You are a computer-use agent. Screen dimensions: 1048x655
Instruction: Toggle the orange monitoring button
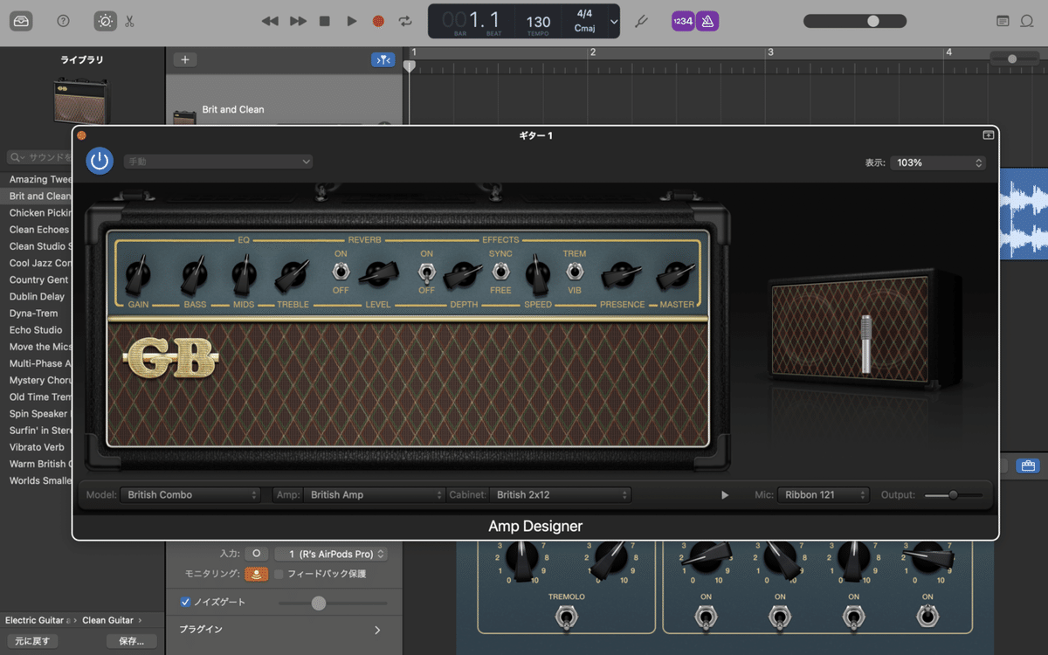click(x=256, y=574)
